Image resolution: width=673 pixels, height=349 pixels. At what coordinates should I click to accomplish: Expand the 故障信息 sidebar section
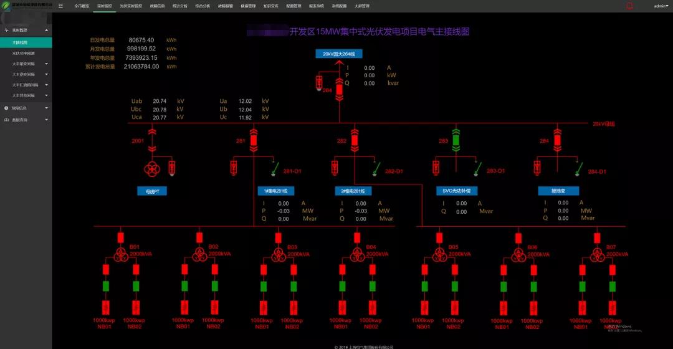coord(25,108)
